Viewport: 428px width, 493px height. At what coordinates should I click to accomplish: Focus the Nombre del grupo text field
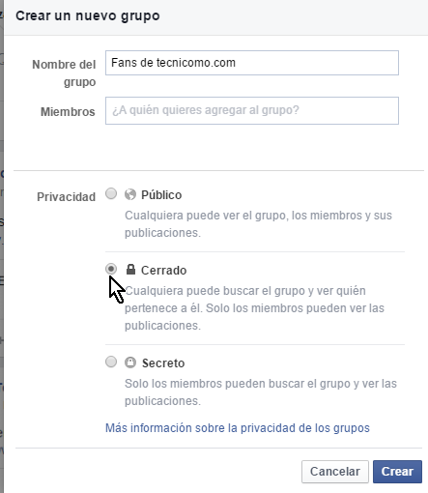[252, 63]
